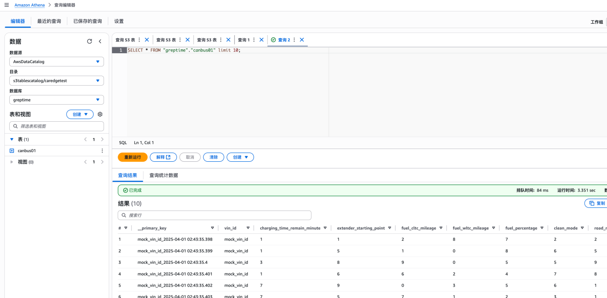Expand canbus01 table columns
Viewport: 607px width, 298px height.
click(12, 151)
